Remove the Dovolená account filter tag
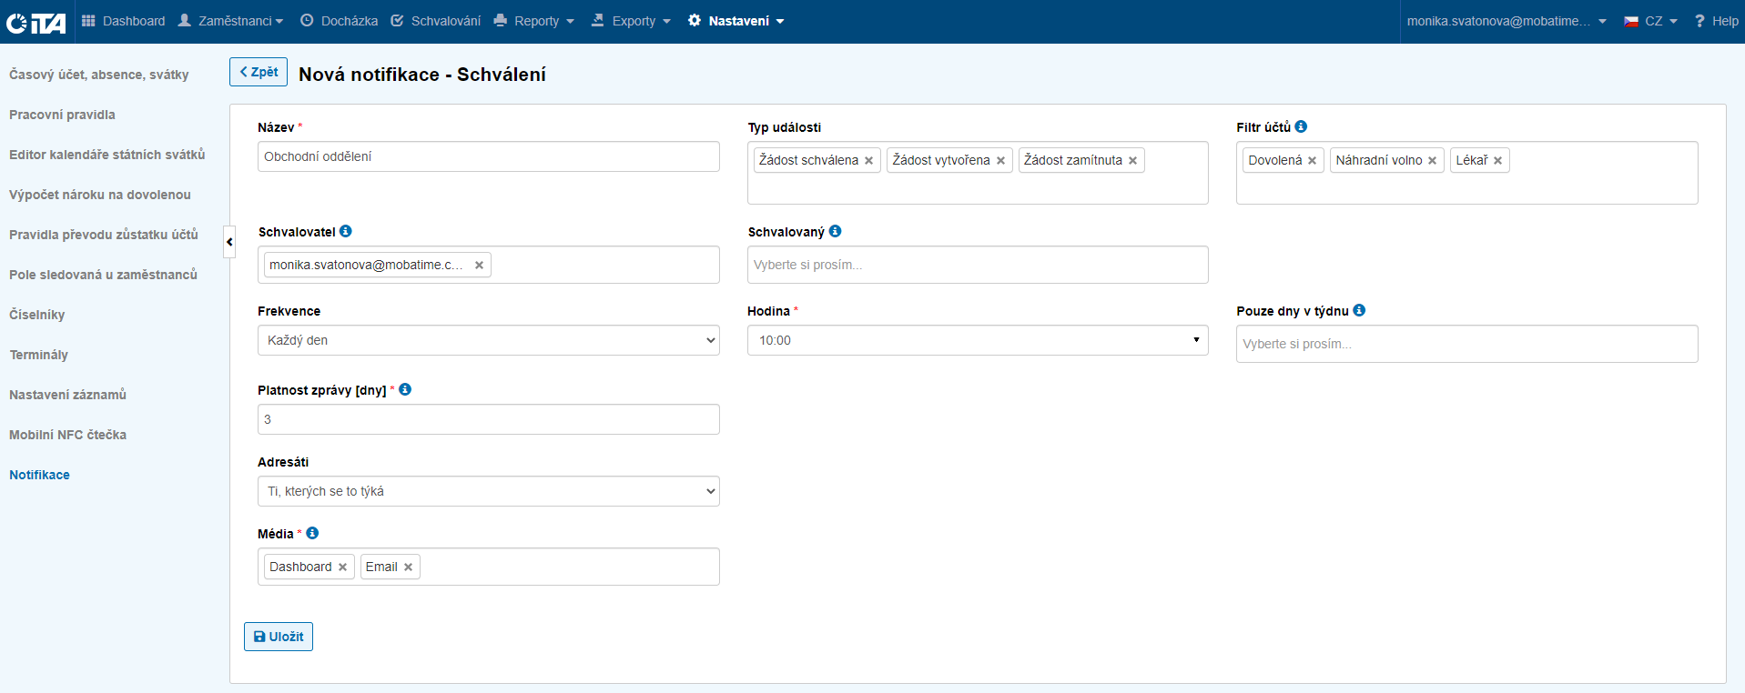This screenshot has width=1745, height=693. (x=1312, y=161)
